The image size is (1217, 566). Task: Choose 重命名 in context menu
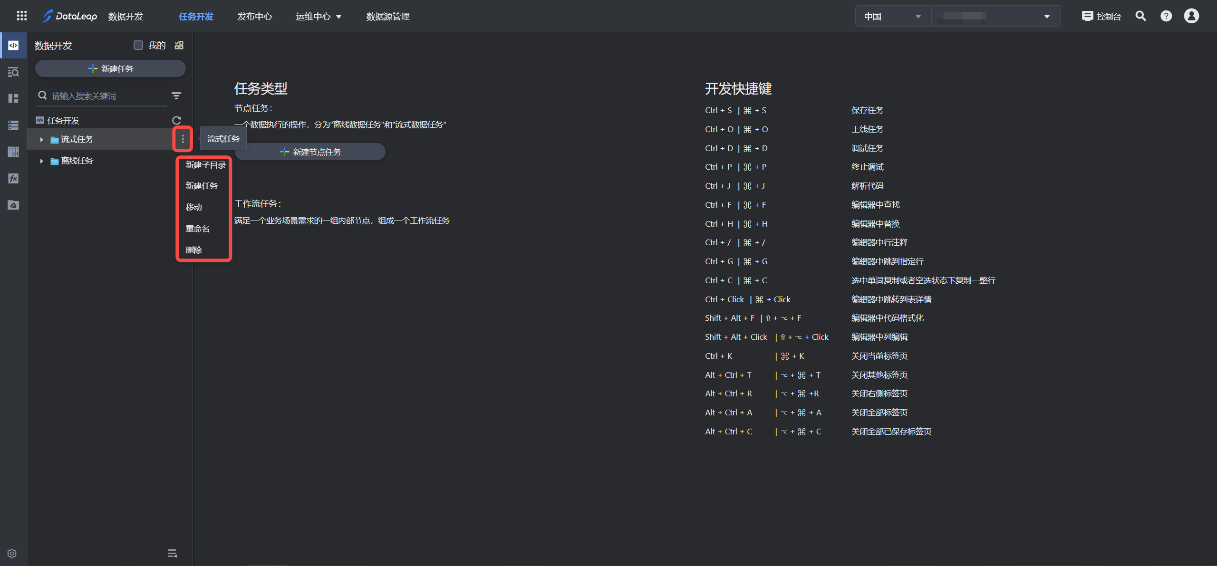(x=198, y=229)
